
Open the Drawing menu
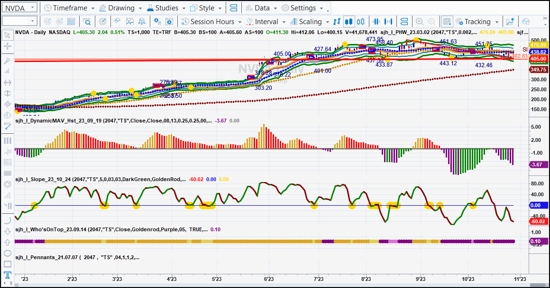pyautogui.click(x=120, y=8)
